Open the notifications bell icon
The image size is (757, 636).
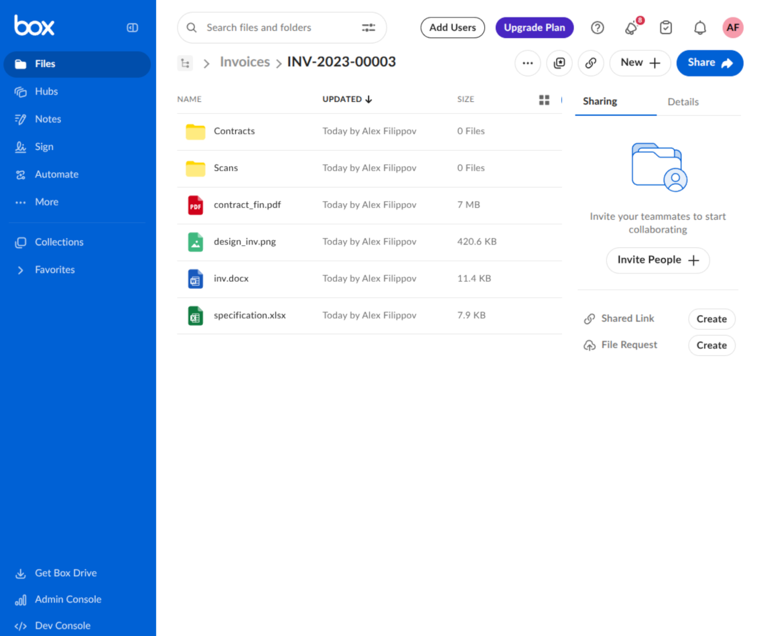(700, 27)
